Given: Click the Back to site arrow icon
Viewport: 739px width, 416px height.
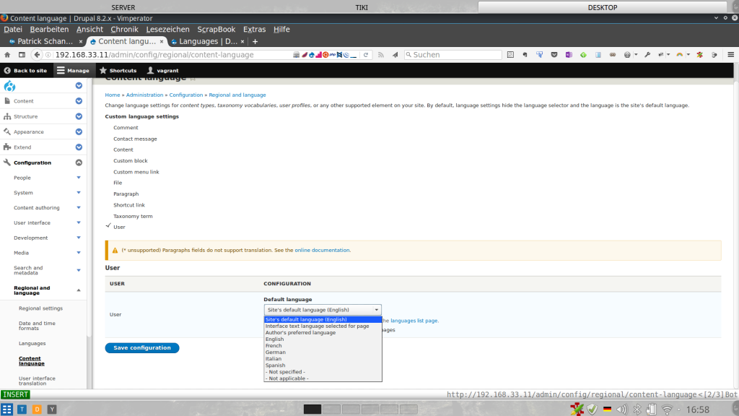Looking at the screenshot, I should (7, 71).
